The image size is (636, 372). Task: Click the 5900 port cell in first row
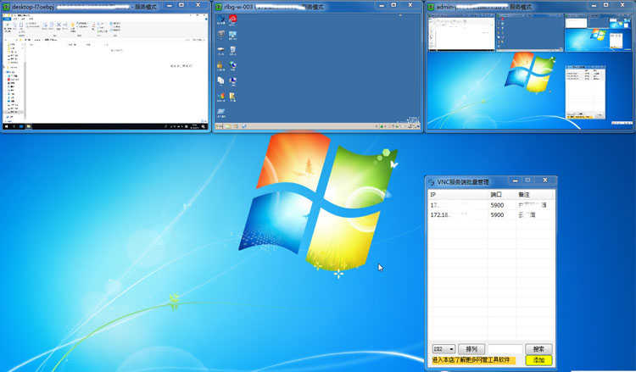pyautogui.click(x=497, y=205)
